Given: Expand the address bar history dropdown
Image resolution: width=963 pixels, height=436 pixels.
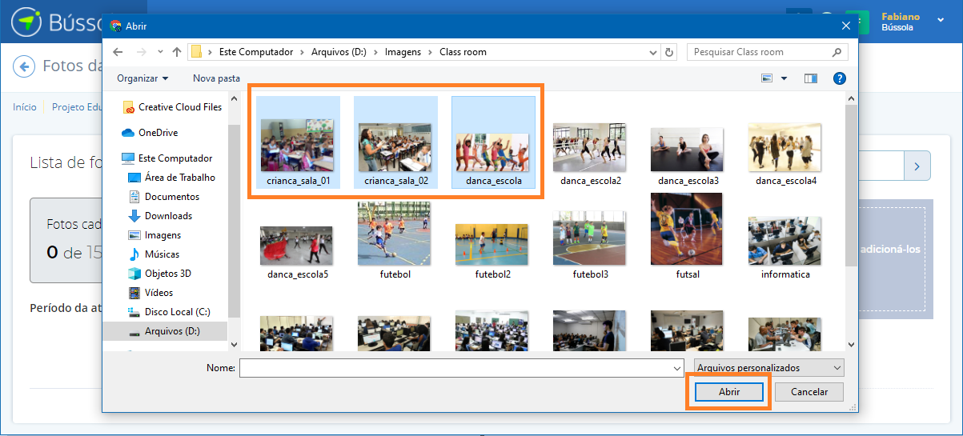Looking at the screenshot, I should (654, 52).
